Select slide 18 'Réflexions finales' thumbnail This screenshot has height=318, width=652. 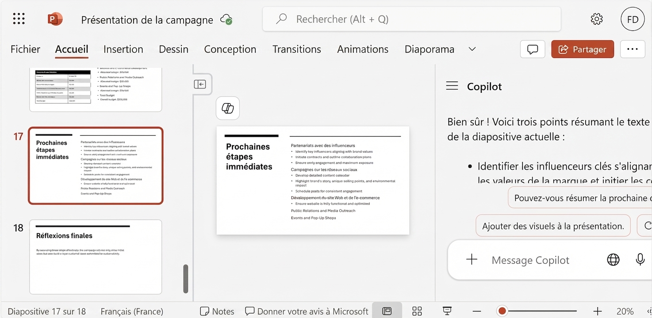click(96, 257)
